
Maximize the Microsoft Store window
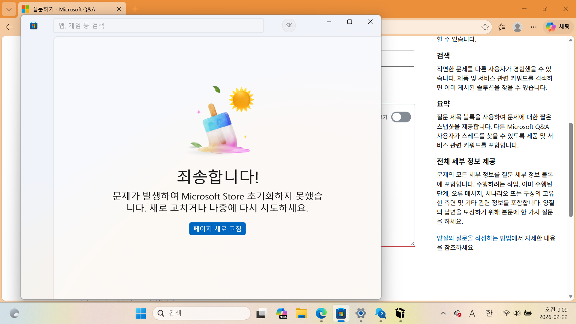click(349, 22)
